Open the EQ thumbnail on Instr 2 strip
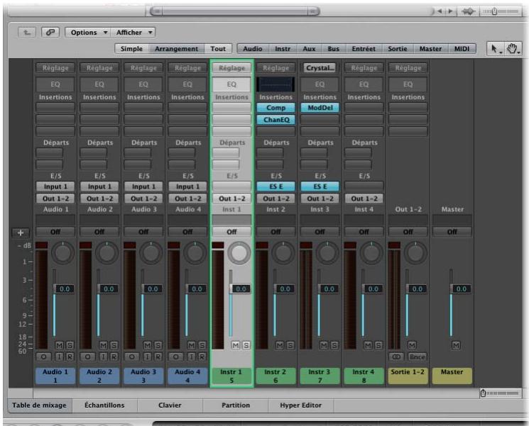529x426 pixels. click(x=276, y=84)
